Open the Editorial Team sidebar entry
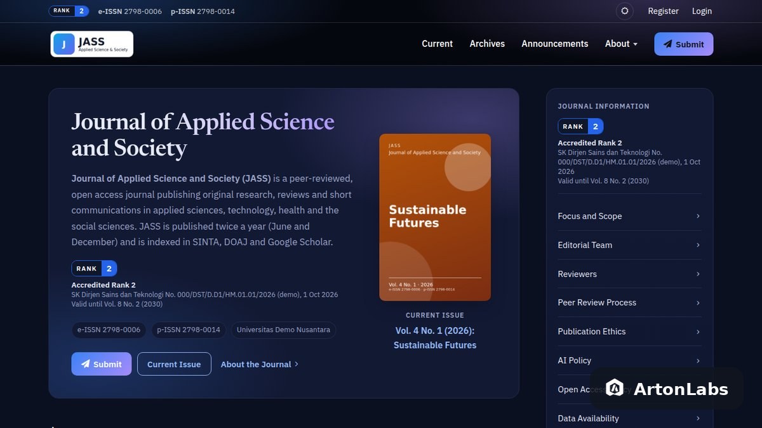The width and height of the screenshot is (762, 428). [629, 245]
